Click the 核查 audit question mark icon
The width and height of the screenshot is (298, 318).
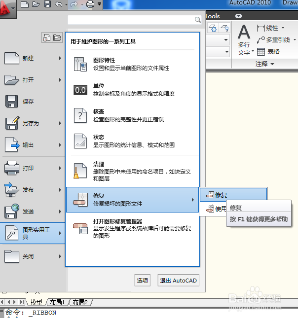(80, 115)
